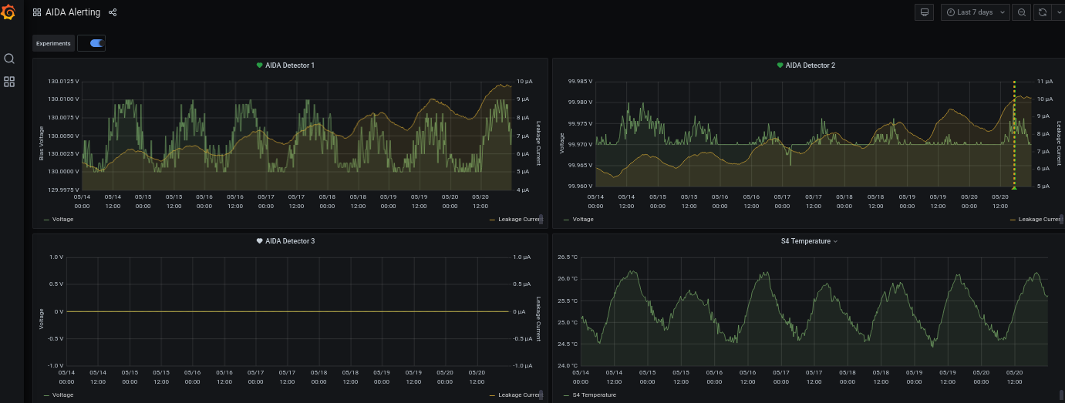Viewport: 1065px width, 403px height.
Task: Open the sidebar Dashboards grid icon
Action: click(9, 82)
